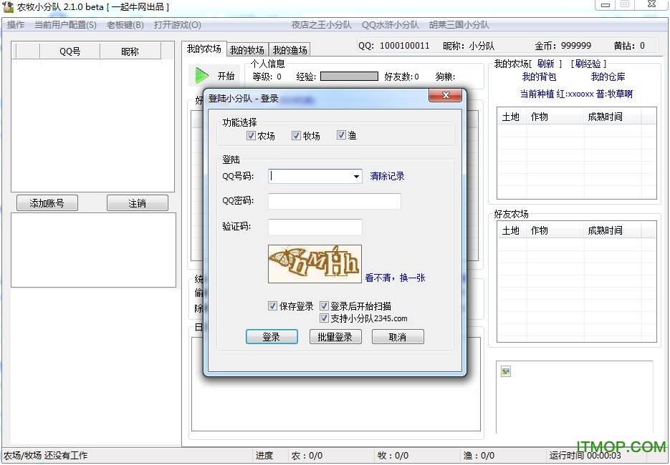Click QQ: 1000100011 text in header
Image resolution: width=670 pixels, height=465 pixels.
click(x=394, y=46)
